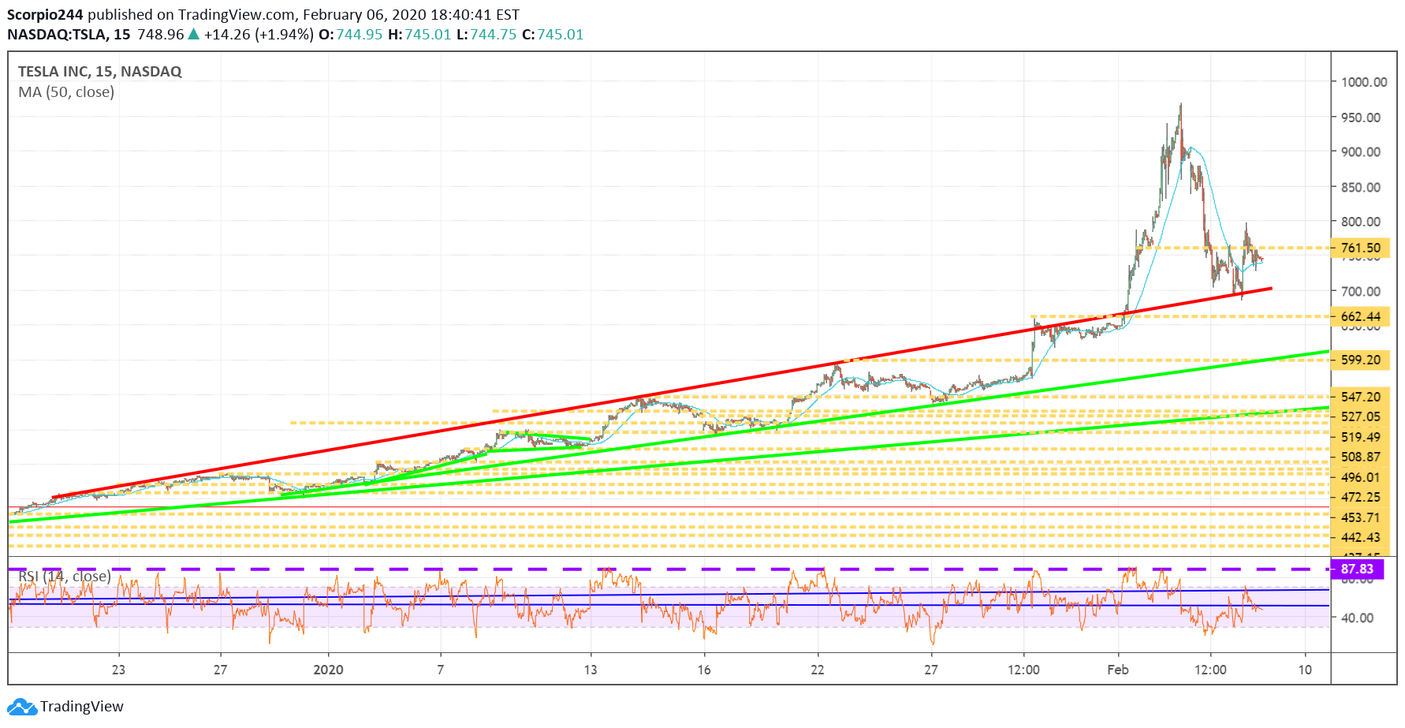Select the 472.25 price level label
This screenshot has width=1405, height=728.
point(1360,497)
